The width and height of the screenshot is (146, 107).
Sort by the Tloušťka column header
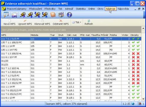(x=96, y=35)
